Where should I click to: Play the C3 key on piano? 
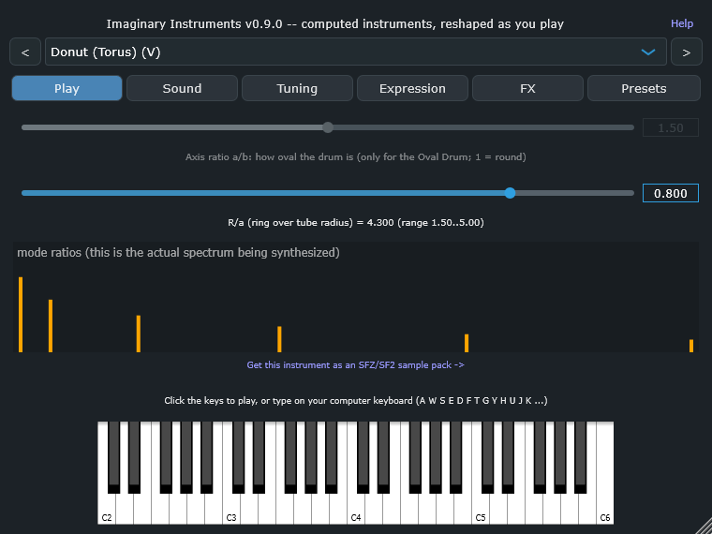click(231, 509)
